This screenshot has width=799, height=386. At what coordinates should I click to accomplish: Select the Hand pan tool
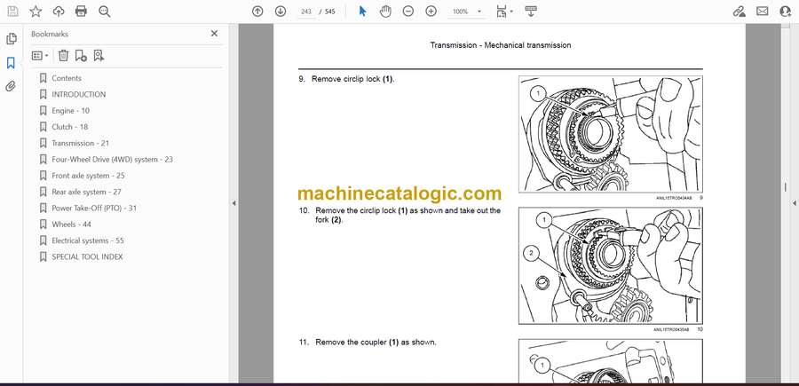point(385,12)
